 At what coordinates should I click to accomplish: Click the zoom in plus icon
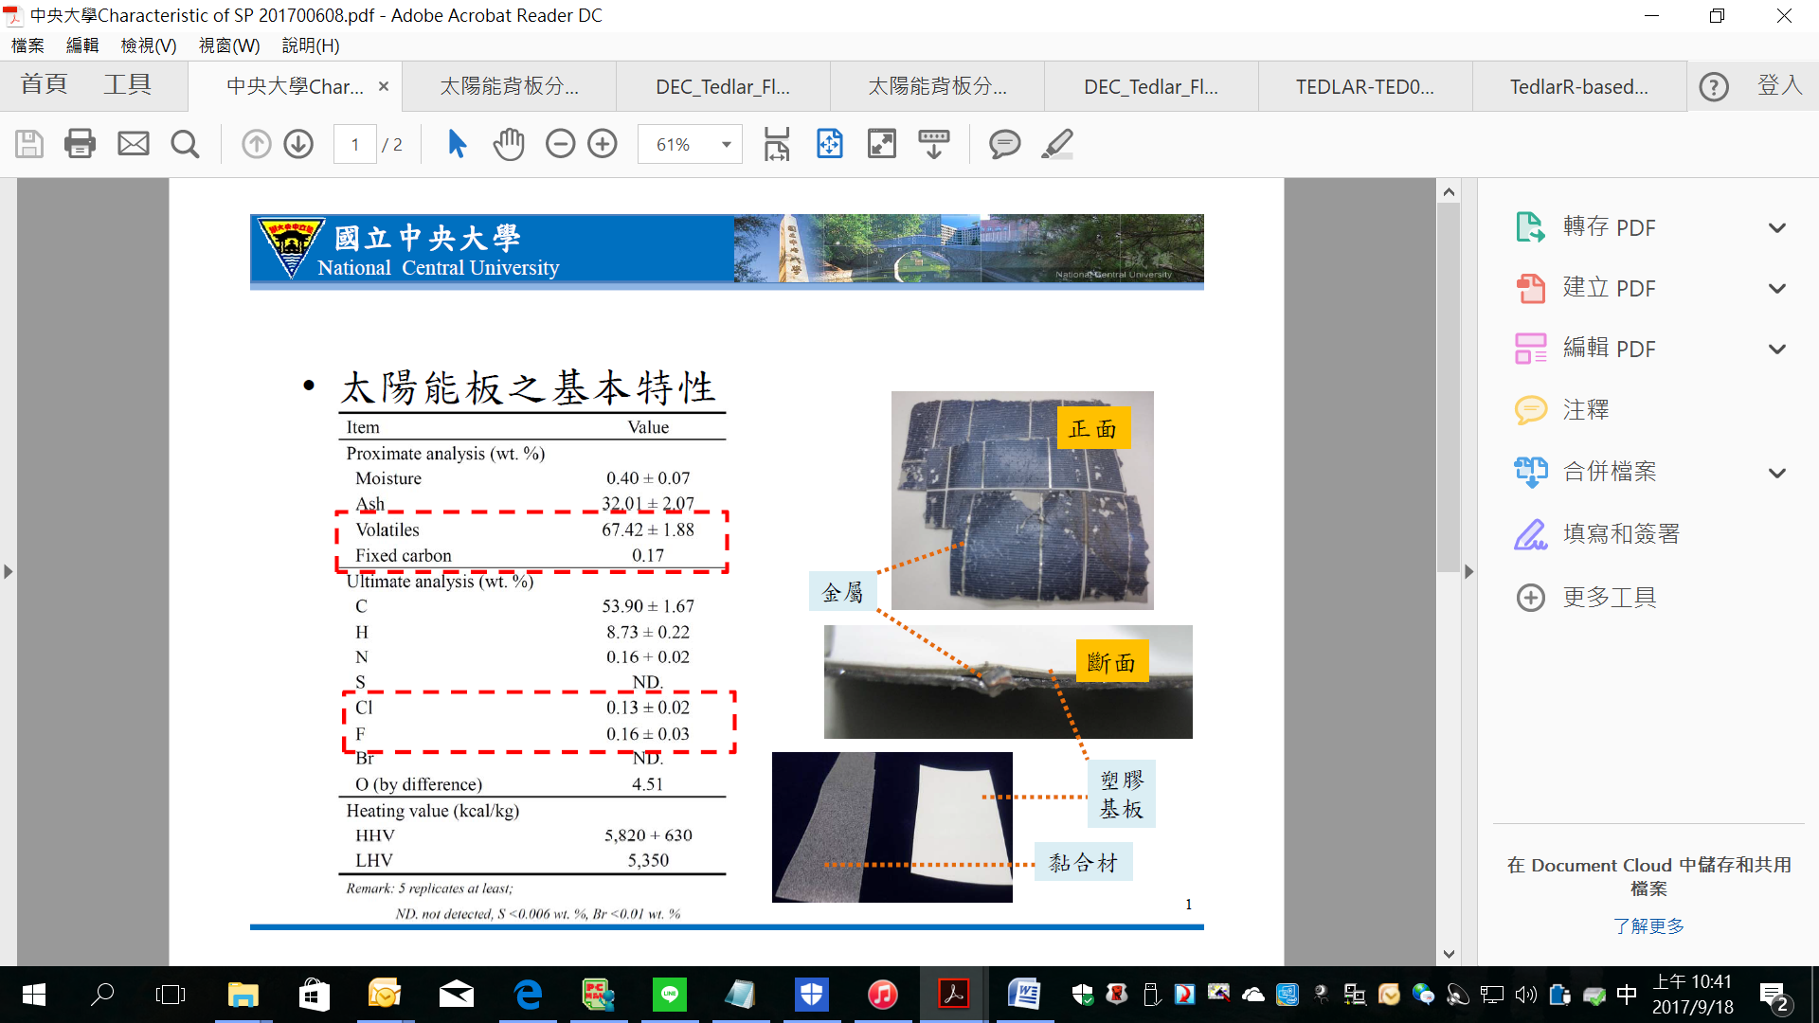[603, 144]
